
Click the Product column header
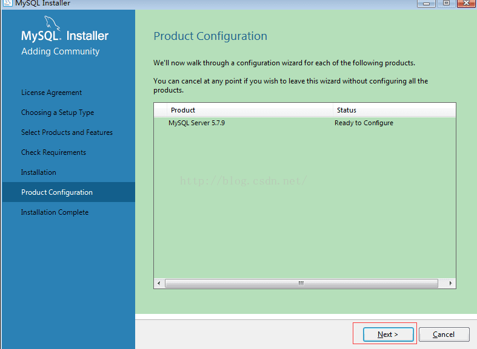[x=250, y=110]
